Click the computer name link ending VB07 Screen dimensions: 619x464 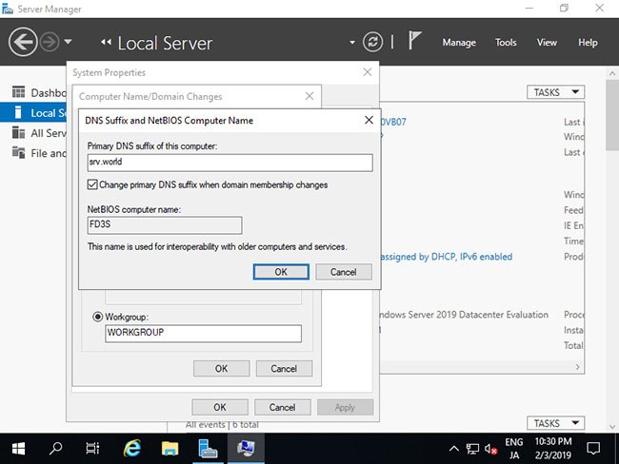click(x=393, y=122)
